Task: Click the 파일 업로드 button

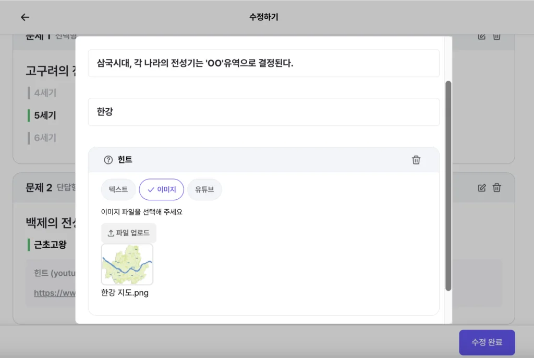Action: coord(129,233)
